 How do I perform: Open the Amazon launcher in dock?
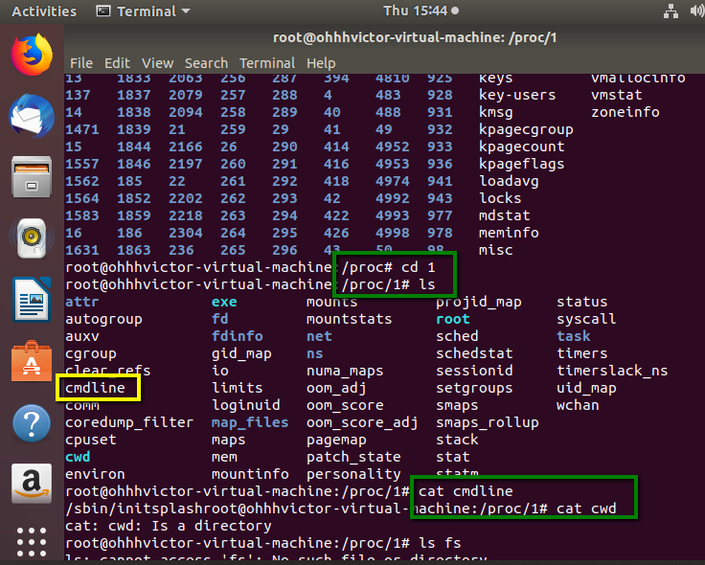(x=32, y=484)
